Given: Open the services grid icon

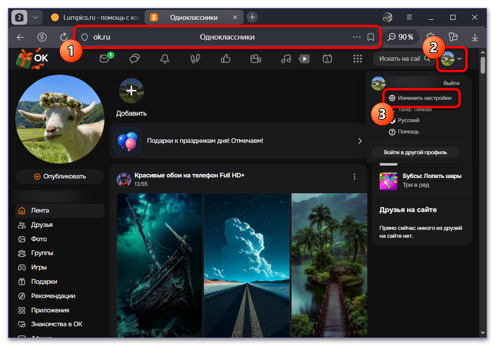Looking at the screenshot, I should (x=357, y=59).
